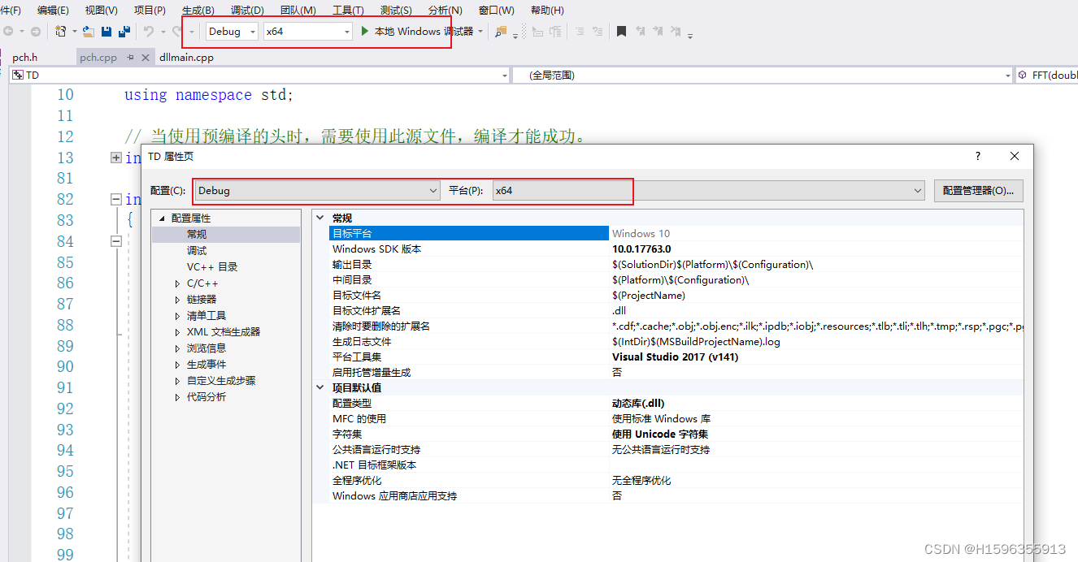Collapse the code block at line 82
Viewport: 1078px width, 562px height.
coord(116,199)
